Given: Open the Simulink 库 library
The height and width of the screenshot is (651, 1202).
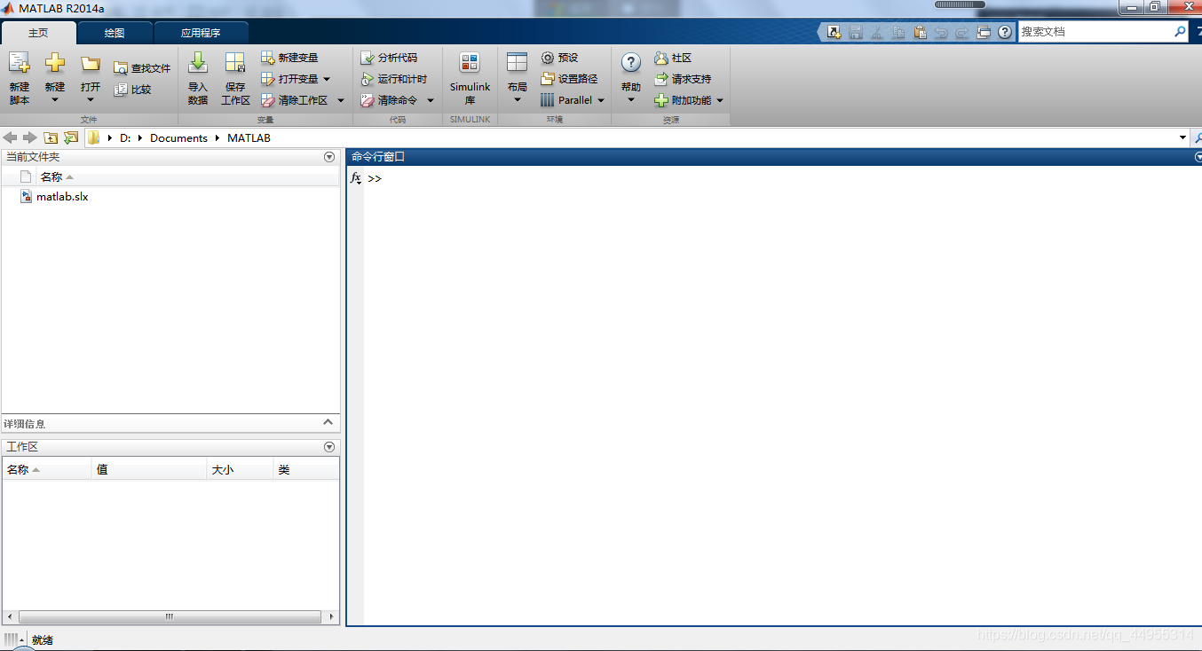Looking at the screenshot, I should coord(470,78).
